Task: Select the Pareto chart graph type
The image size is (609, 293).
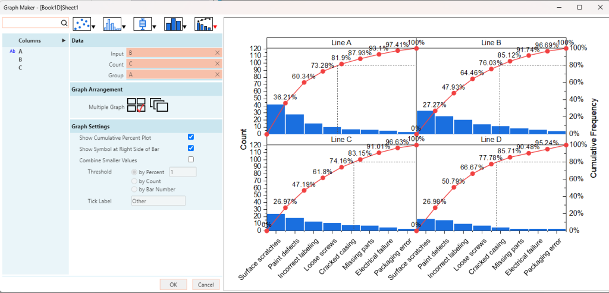Action: 203,24
